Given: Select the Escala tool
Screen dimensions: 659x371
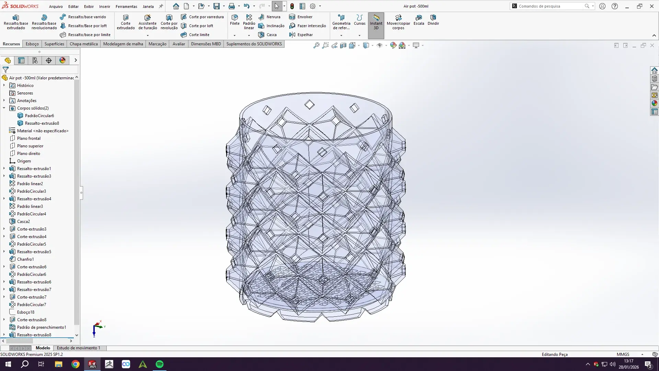Looking at the screenshot, I should coord(419,20).
